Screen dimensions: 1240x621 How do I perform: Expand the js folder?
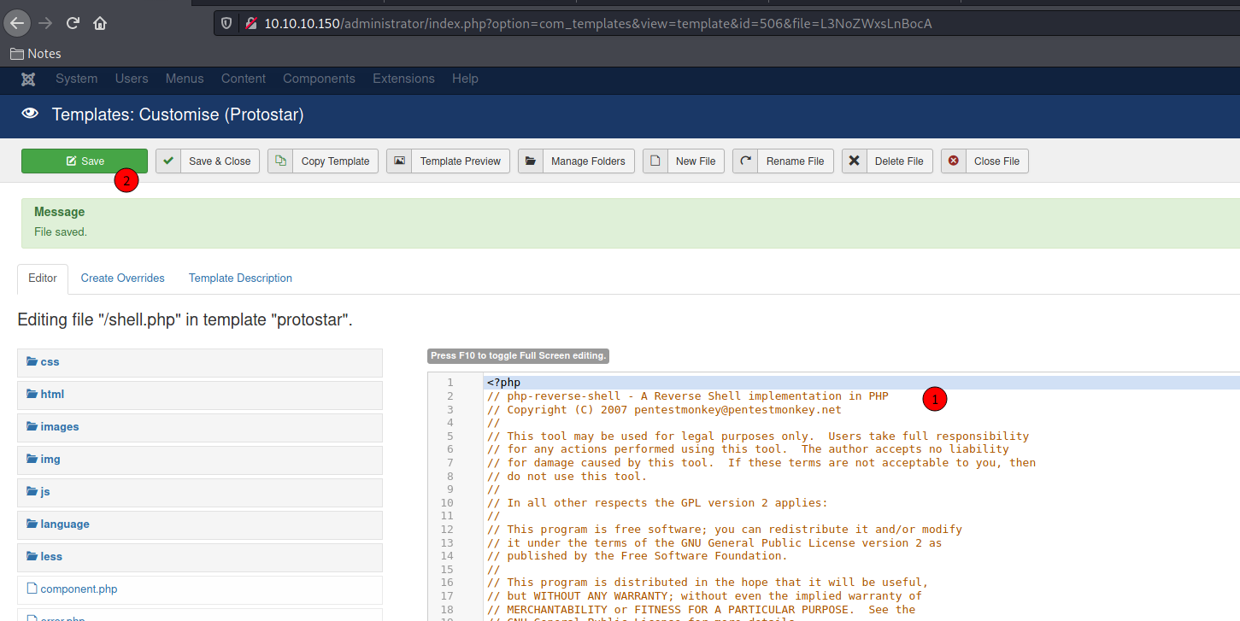199,492
